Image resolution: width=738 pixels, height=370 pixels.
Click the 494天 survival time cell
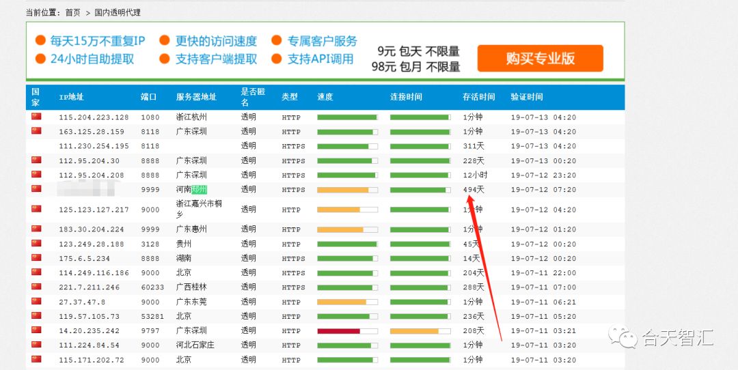click(x=474, y=190)
